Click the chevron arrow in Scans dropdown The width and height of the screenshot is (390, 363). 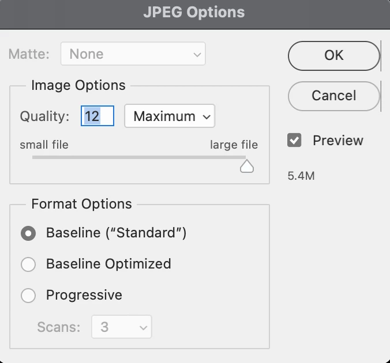tap(142, 328)
